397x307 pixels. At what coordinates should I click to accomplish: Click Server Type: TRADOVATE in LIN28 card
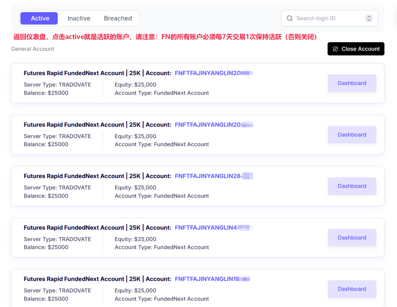click(x=57, y=187)
